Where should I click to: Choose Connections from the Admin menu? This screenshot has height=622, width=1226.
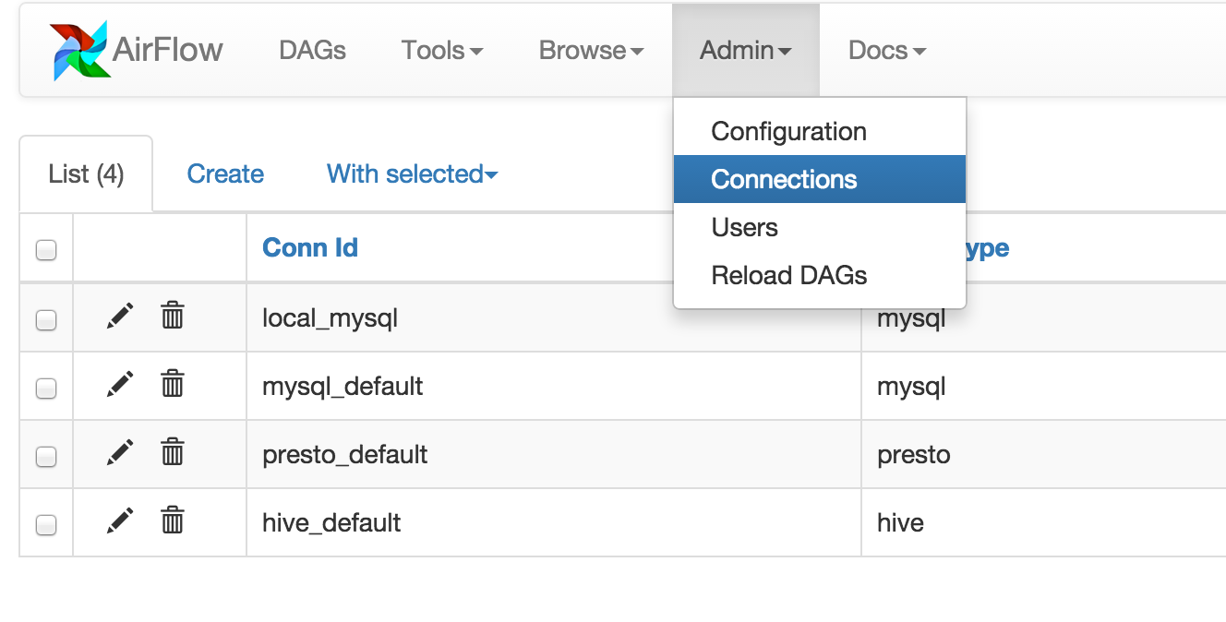[x=784, y=179]
